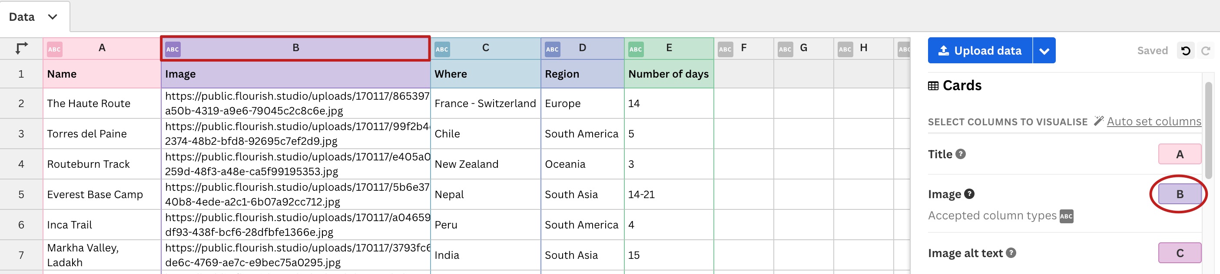Click the Inca Trail image URL cell
The width and height of the screenshot is (1220, 274).
pos(295,225)
